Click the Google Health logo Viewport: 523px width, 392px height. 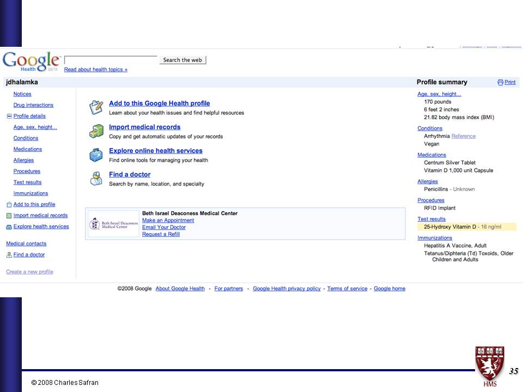[x=31, y=62]
